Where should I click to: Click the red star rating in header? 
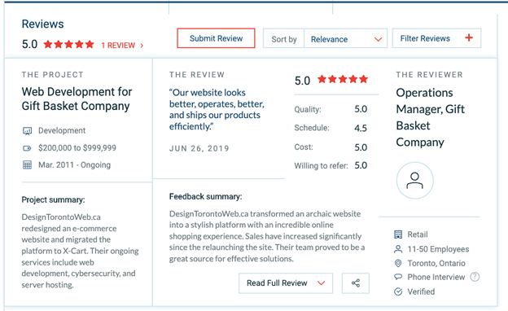(68, 45)
